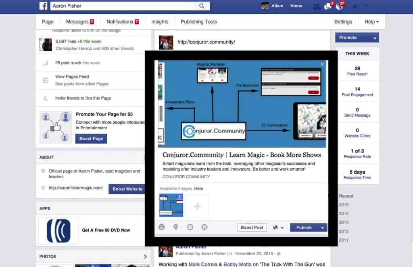This screenshot has height=267, width=413.
Task: Click the crosshair targeting icon in composer
Action: [x=204, y=227]
